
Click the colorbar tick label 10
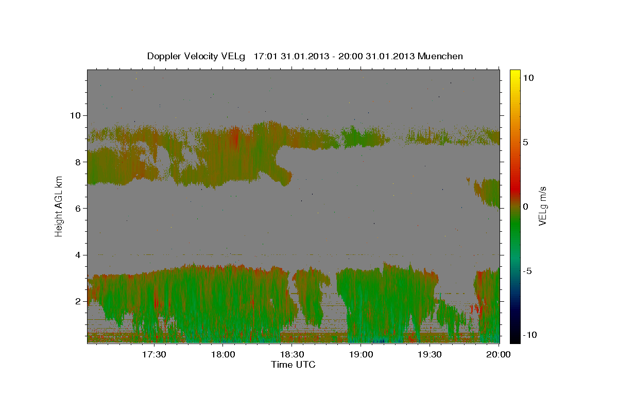(x=528, y=77)
